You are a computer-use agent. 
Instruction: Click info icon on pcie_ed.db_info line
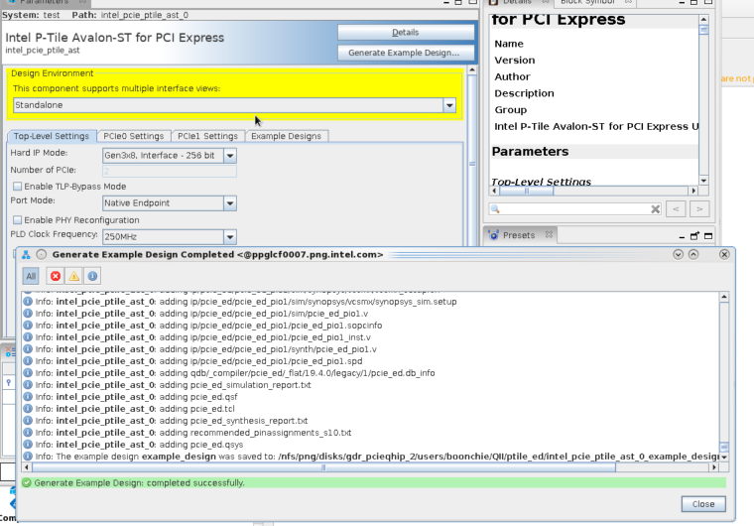tap(28, 373)
